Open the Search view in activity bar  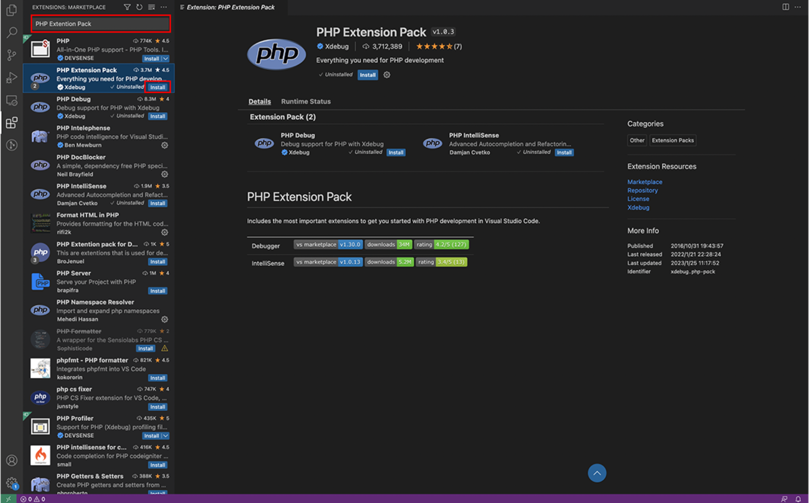pos(11,33)
